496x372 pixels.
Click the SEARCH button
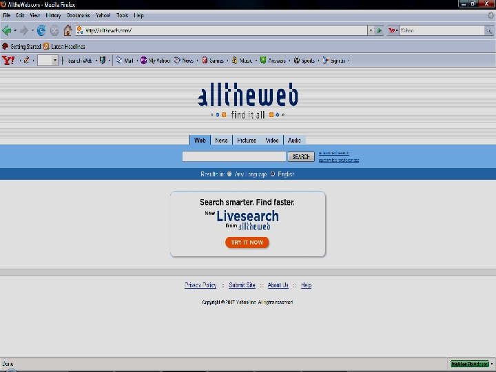301,156
